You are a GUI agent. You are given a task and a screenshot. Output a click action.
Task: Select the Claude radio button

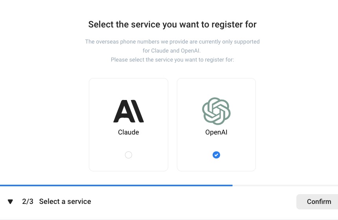pyautogui.click(x=129, y=155)
